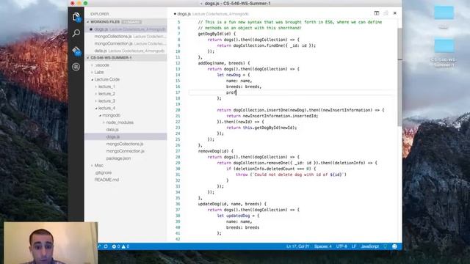This screenshot has width=470, height=264.
Task: Click the lightbulb icon in status bar
Action: [385, 246]
